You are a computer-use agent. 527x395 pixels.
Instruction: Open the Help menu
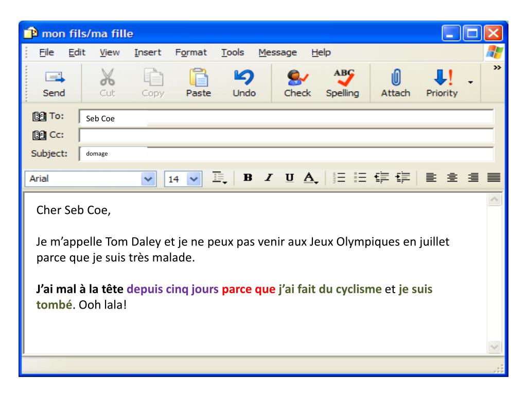(x=321, y=52)
